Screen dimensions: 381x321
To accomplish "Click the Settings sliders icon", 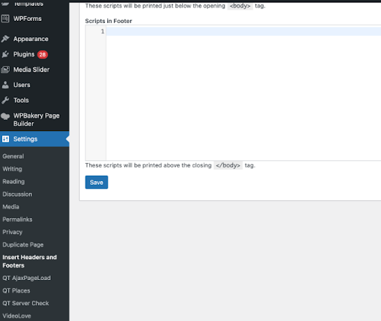I will pyautogui.click(x=5, y=139).
